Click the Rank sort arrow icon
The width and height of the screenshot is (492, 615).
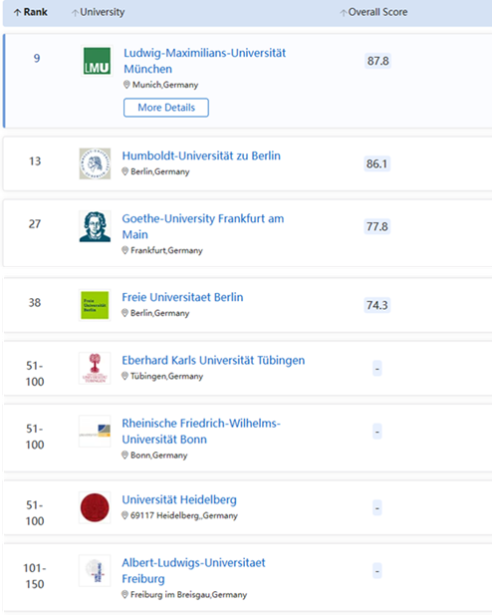click(17, 13)
